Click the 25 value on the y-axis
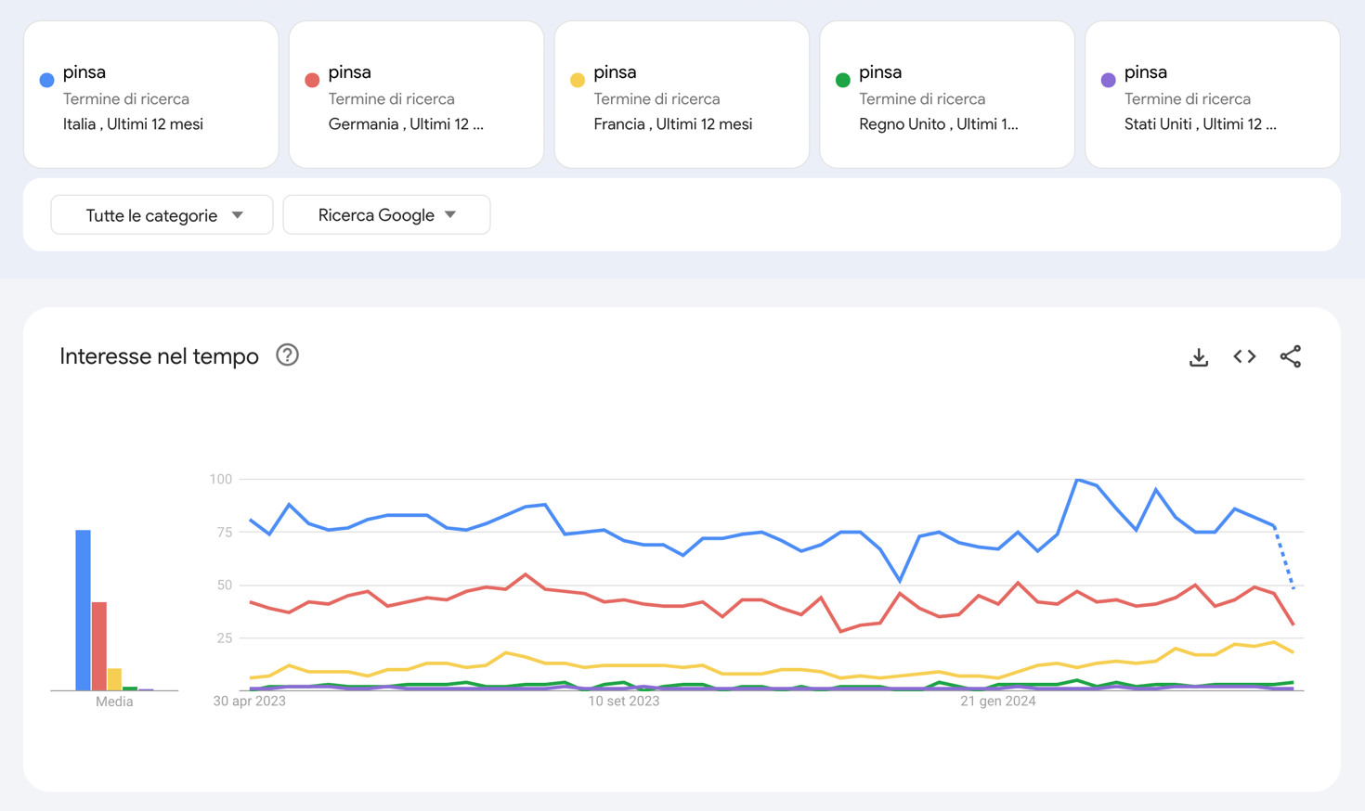 [224, 638]
